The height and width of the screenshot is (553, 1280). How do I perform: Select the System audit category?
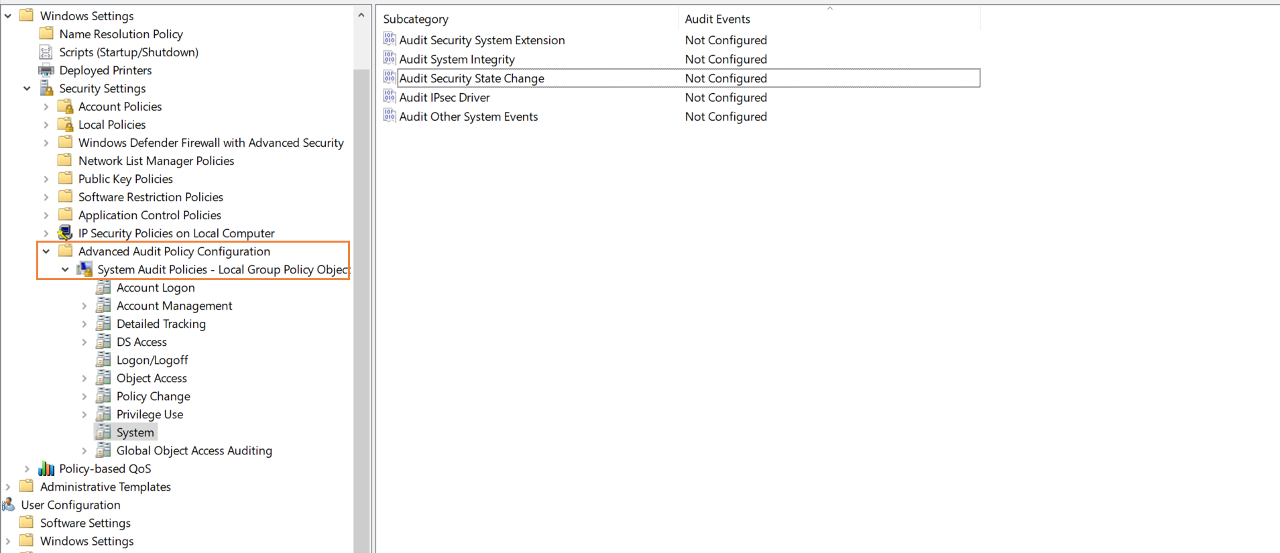(135, 432)
